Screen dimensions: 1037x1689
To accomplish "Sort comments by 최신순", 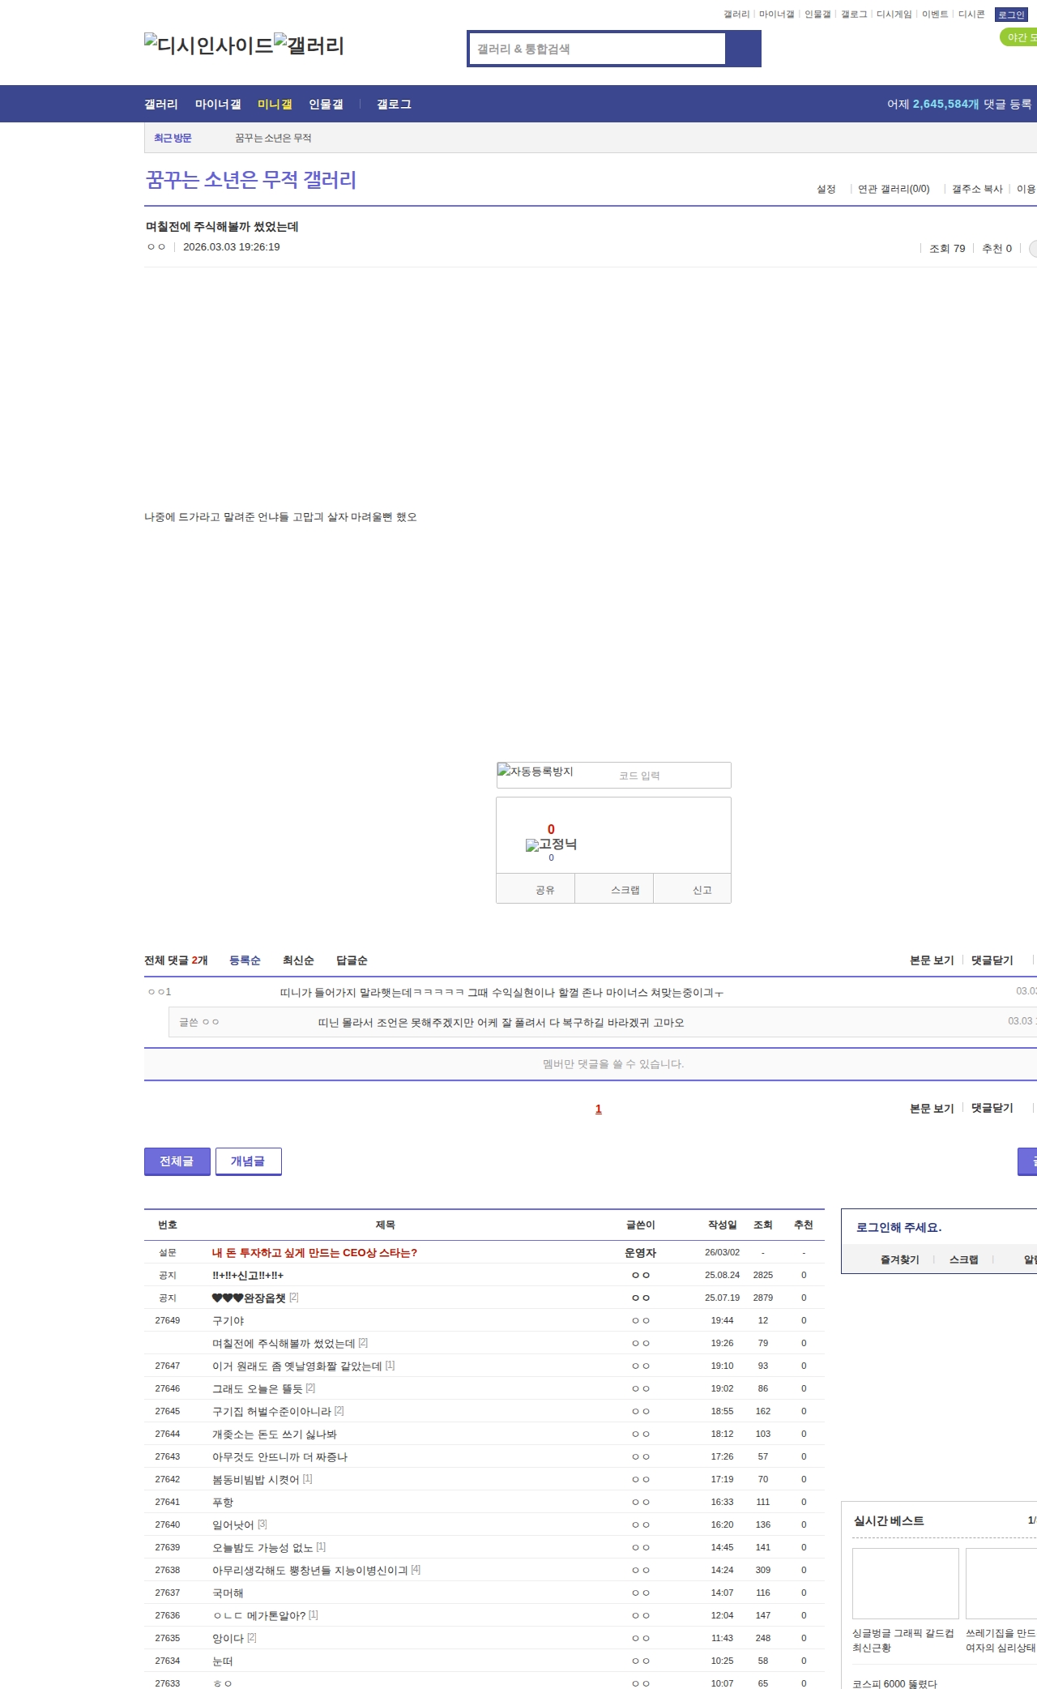I will [x=298, y=960].
